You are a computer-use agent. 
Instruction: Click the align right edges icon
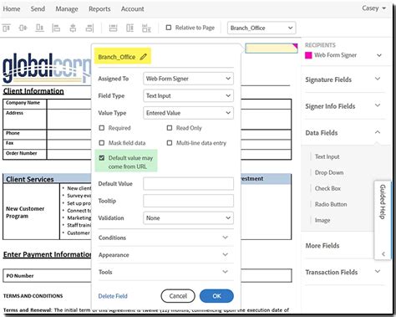pyautogui.click(x=89, y=28)
